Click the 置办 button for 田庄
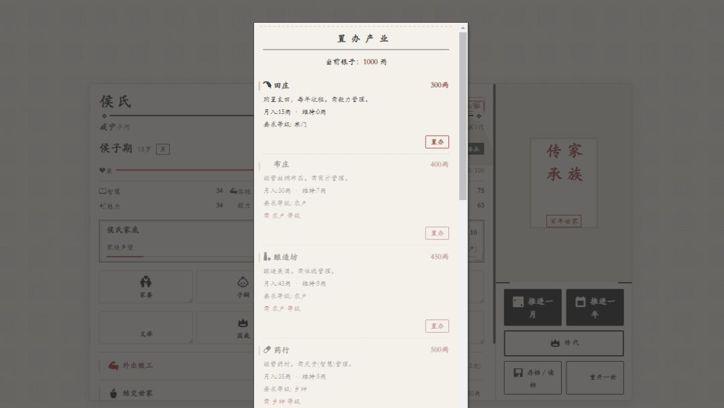 tap(437, 142)
